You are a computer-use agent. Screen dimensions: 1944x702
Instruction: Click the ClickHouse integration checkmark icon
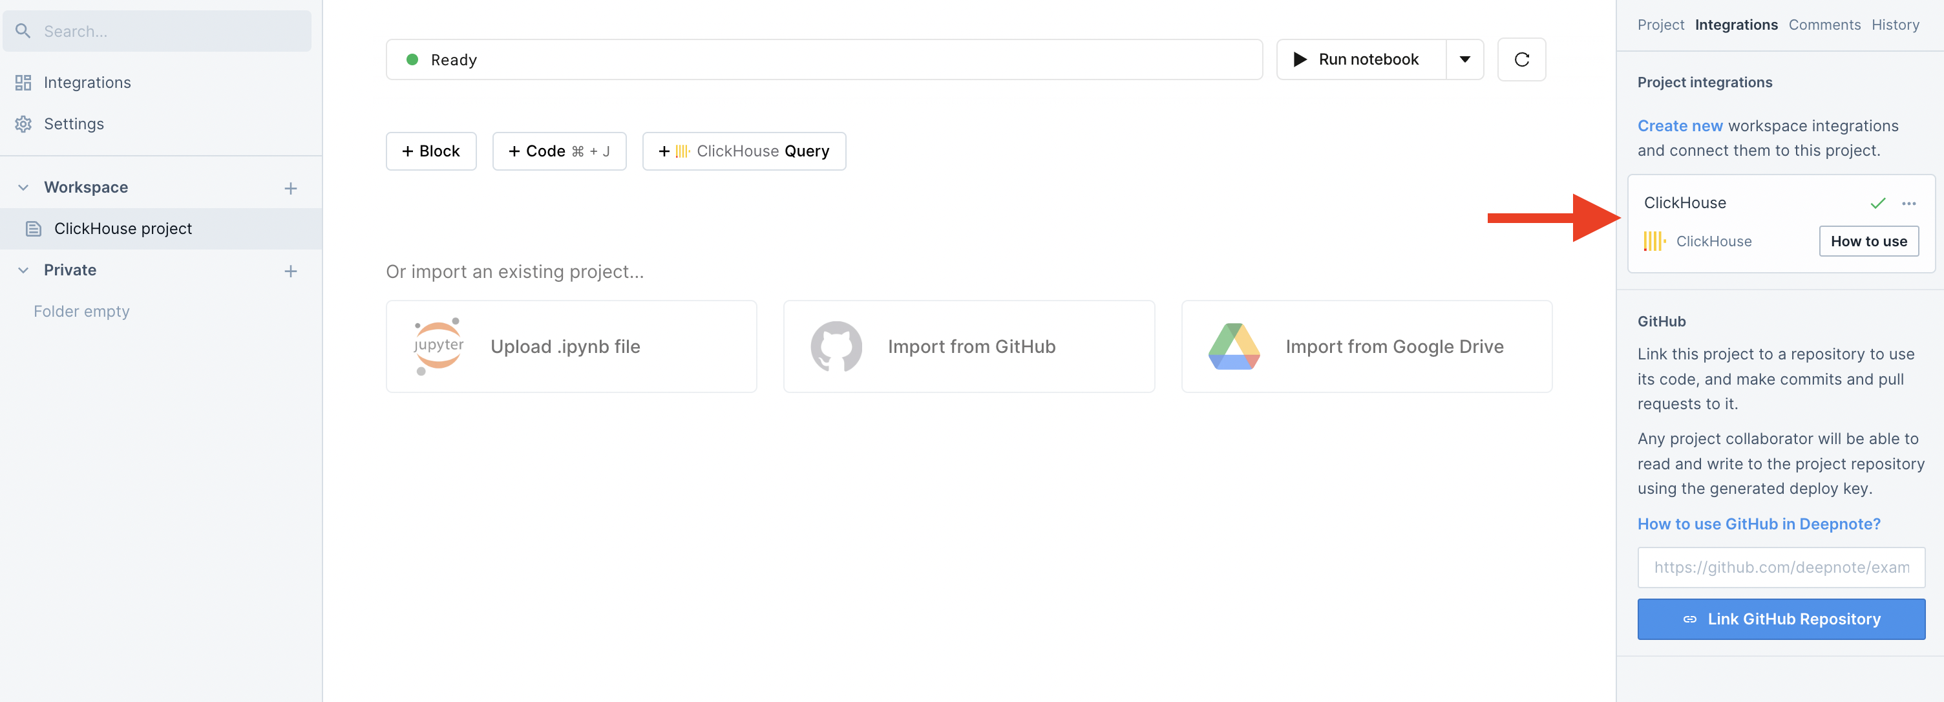coord(1878,202)
